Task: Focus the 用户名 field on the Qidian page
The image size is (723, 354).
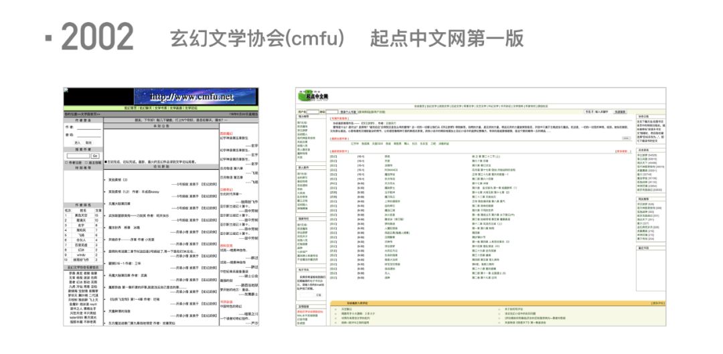Action: [x=313, y=112]
